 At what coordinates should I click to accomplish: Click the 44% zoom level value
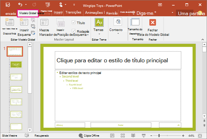point(191,136)
